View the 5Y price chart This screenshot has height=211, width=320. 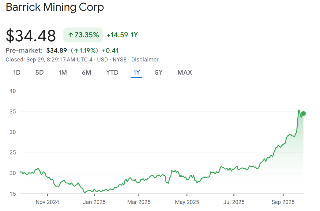pyautogui.click(x=159, y=72)
